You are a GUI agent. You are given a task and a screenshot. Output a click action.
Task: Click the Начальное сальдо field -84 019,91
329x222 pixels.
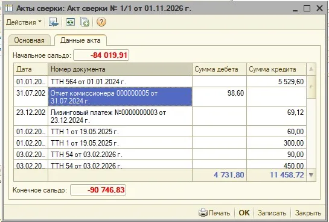pyautogui.click(x=101, y=55)
